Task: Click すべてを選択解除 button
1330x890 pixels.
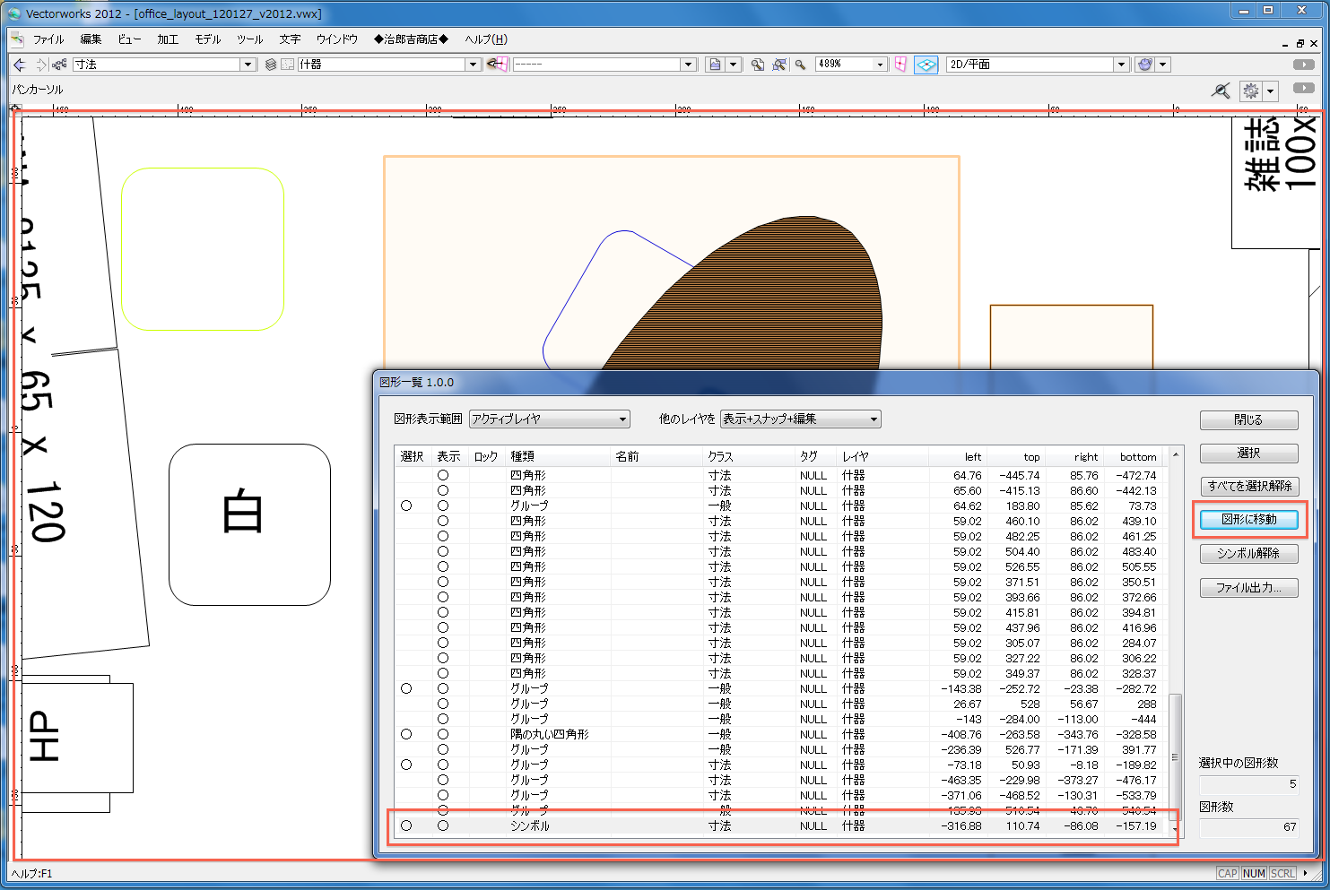Action: [x=1248, y=486]
